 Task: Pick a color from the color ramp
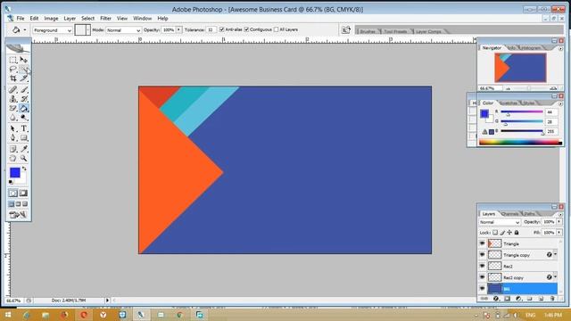[520, 143]
